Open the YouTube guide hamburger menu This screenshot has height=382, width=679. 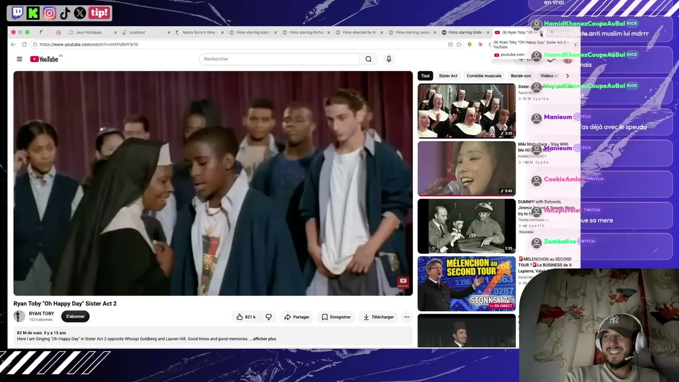(19, 59)
